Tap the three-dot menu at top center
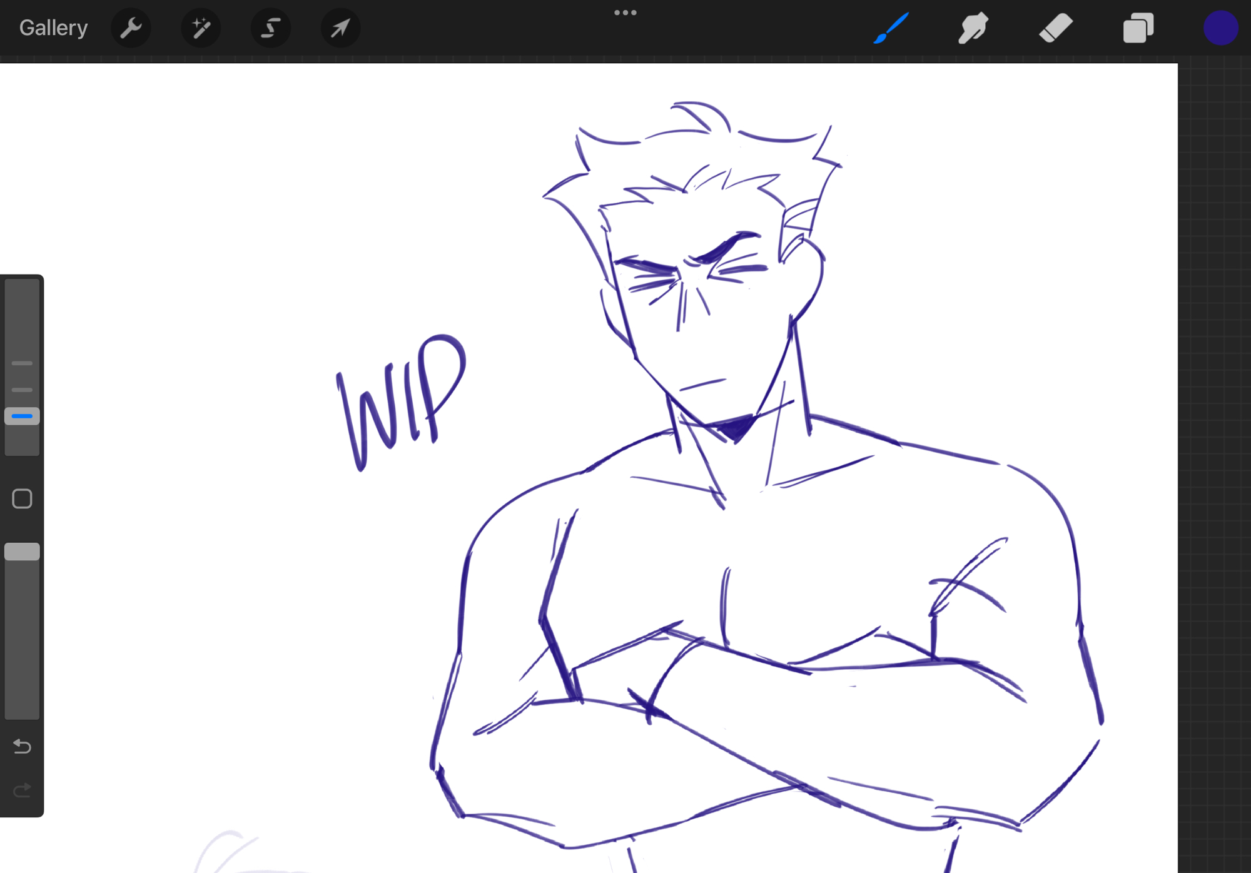1251x873 pixels. click(625, 13)
